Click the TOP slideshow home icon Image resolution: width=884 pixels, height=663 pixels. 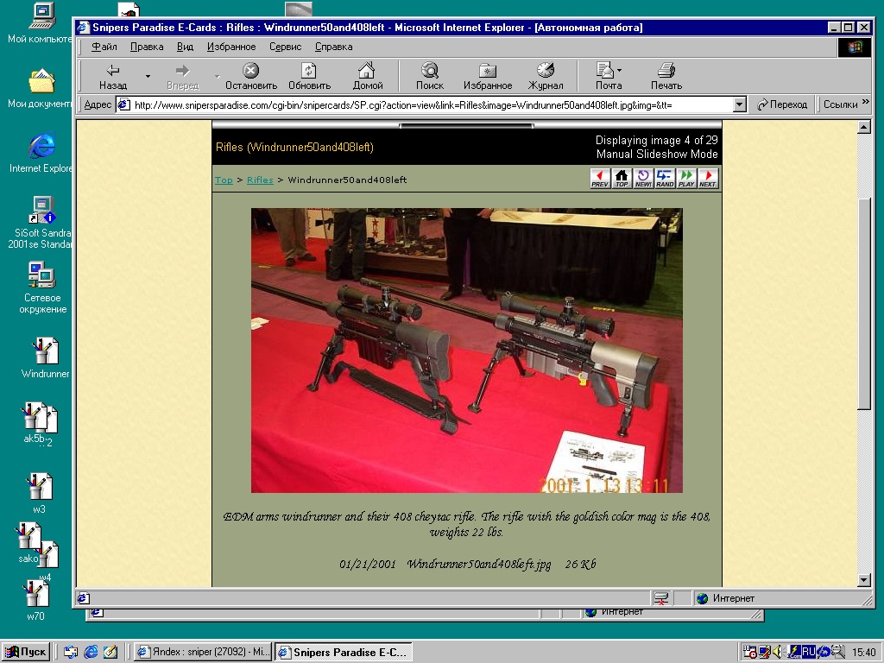pyautogui.click(x=622, y=178)
